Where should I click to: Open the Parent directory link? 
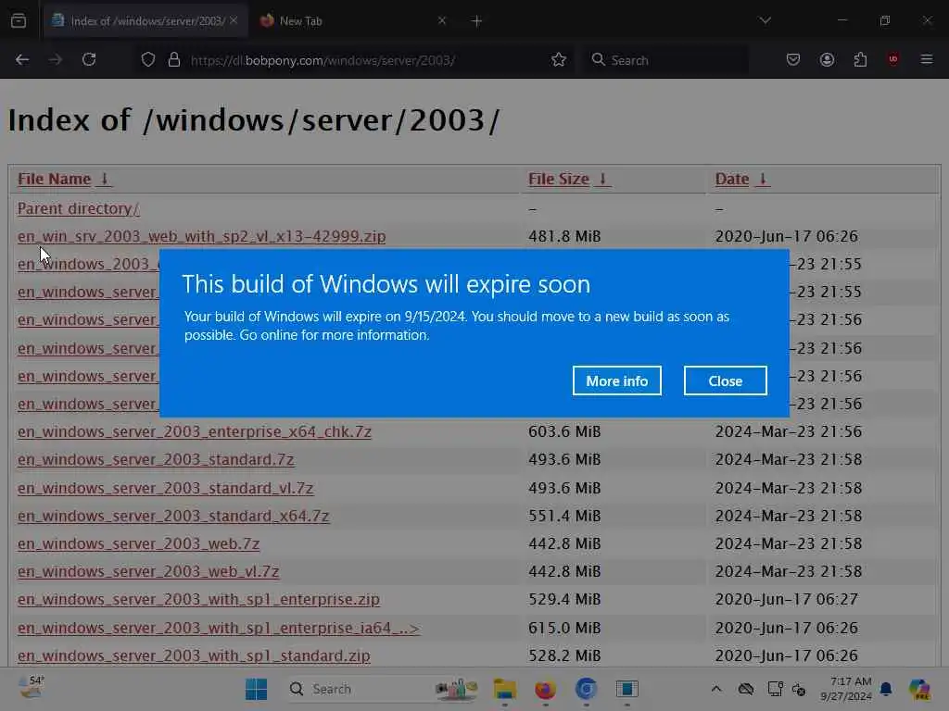coord(78,208)
